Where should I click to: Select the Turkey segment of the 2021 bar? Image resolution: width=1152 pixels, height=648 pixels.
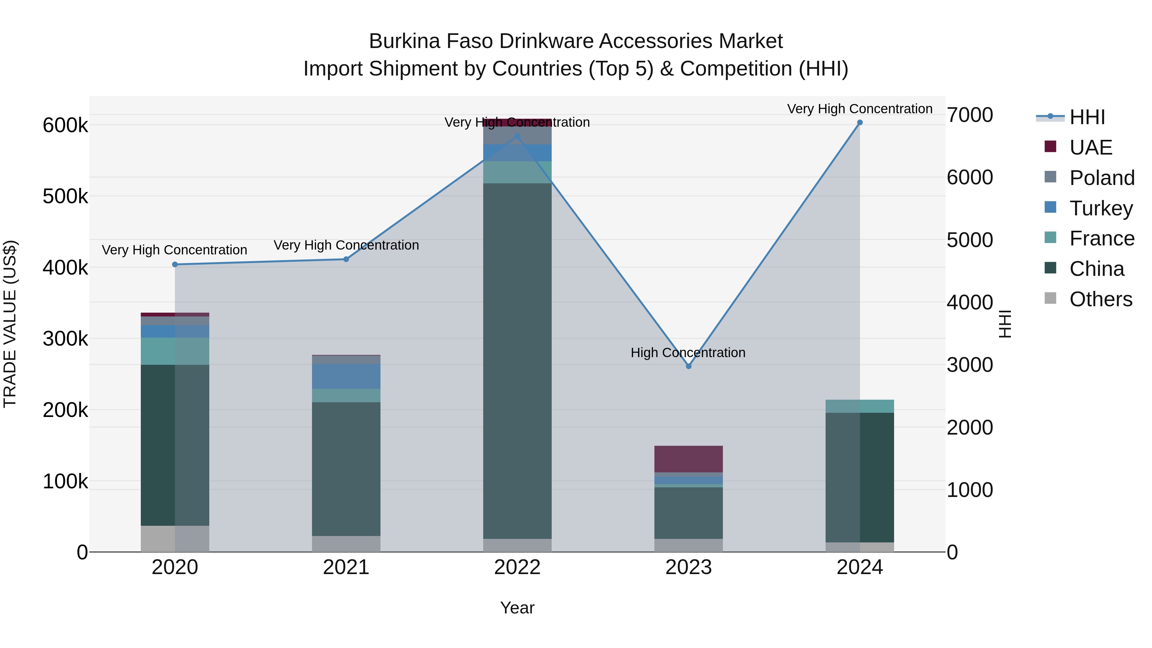coord(346,376)
